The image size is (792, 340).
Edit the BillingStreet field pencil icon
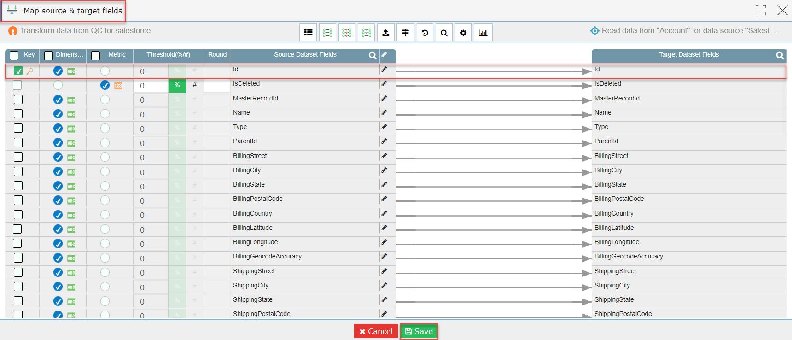(384, 156)
